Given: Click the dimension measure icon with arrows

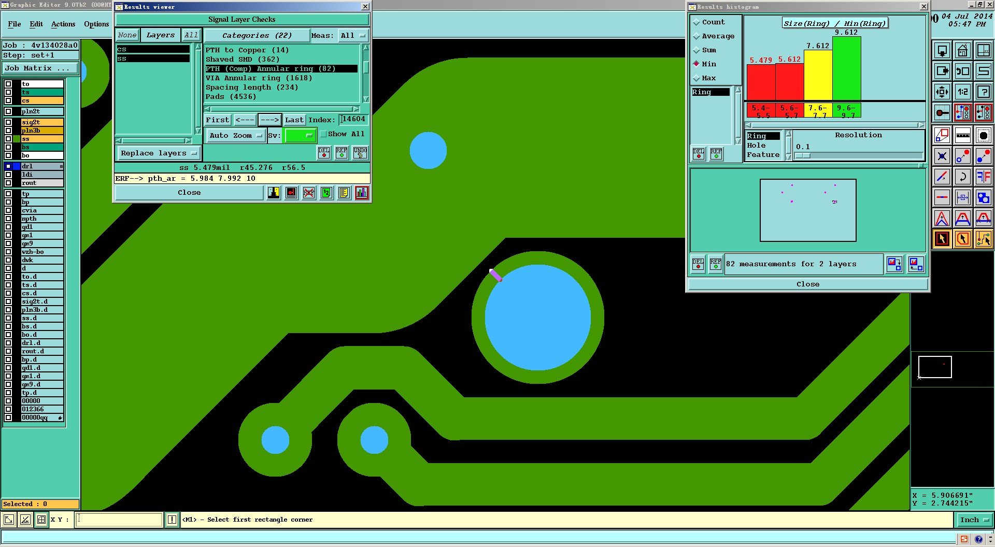Looking at the screenshot, I should pos(962,198).
